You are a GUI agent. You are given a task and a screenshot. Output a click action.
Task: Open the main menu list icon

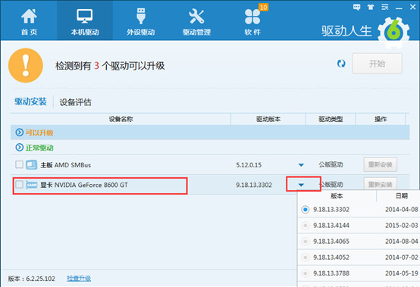[x=385, y=8]
